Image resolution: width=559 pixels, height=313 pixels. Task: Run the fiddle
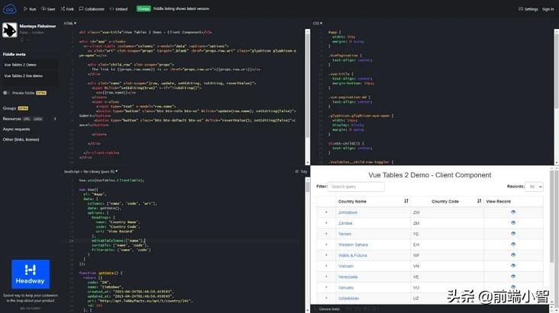[x=30, y=9]
